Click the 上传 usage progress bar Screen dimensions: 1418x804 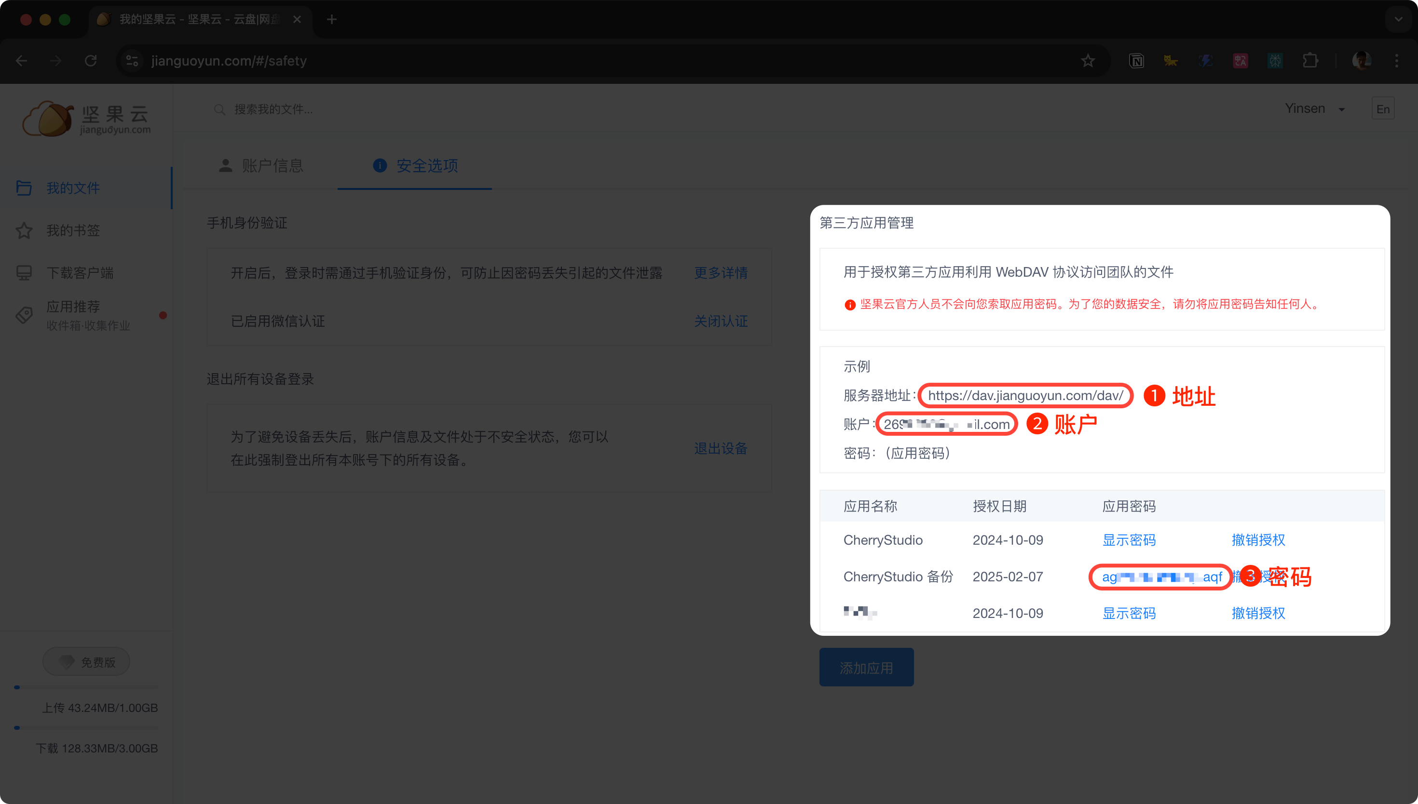(86, 687)
